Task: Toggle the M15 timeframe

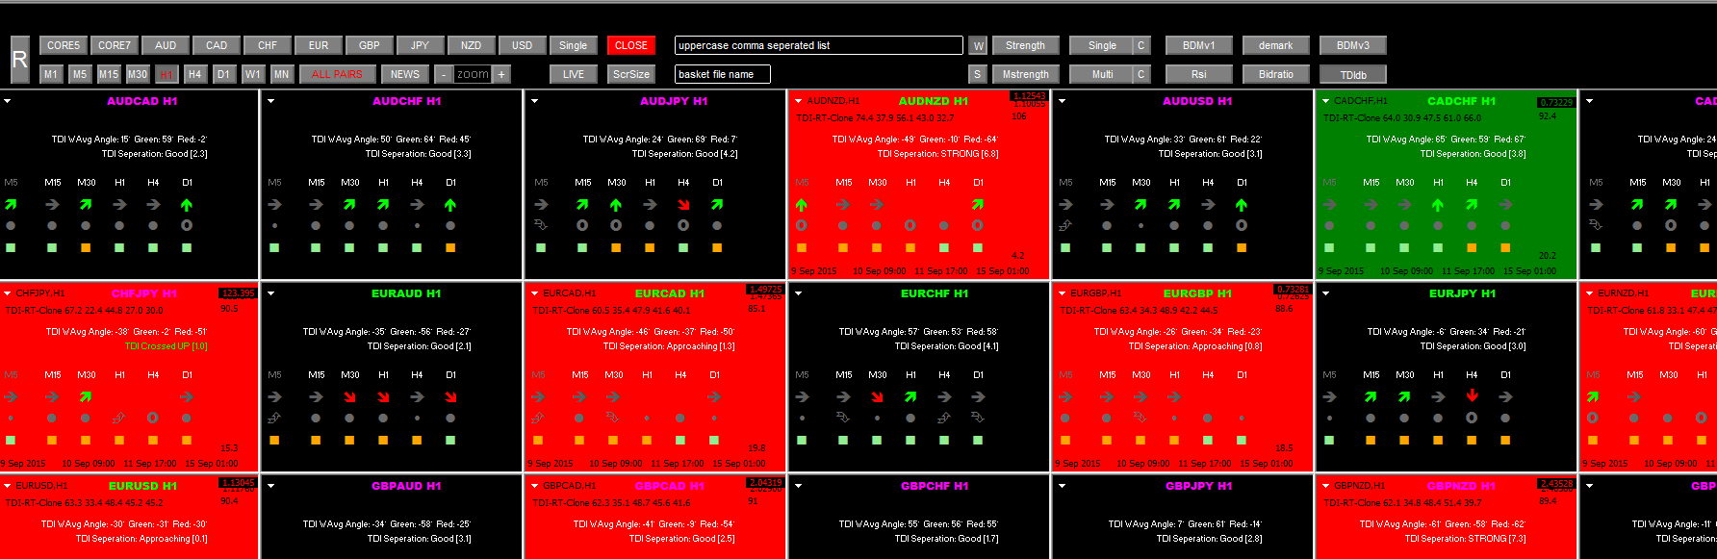Action: [x=109, y=74]
